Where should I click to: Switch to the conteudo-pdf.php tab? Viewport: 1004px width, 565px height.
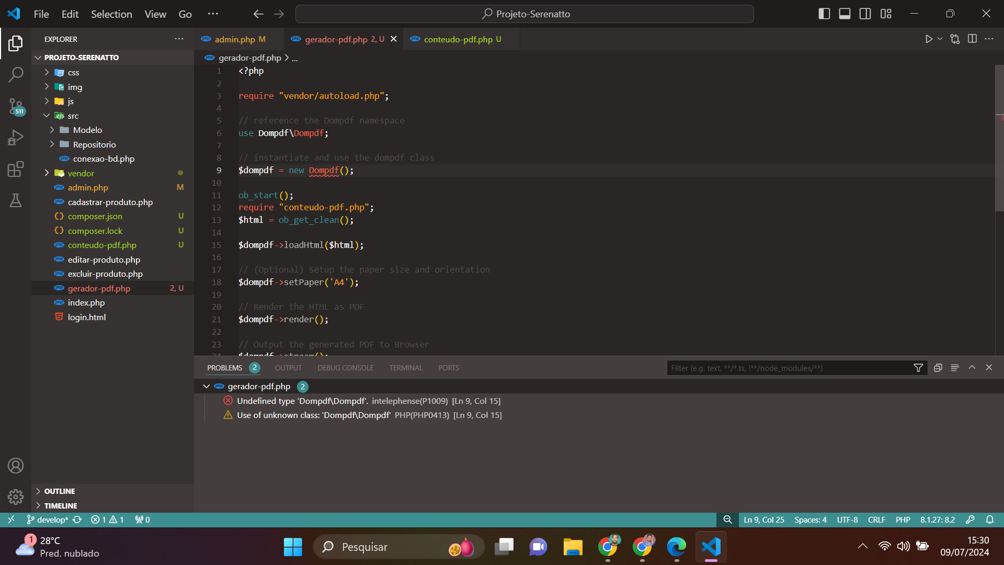tap(462, 39)
